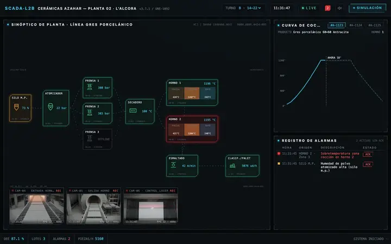Click the Esmaltado glazing icon
391x244 pixels.
pyautogui.click(x=173, y=165)
